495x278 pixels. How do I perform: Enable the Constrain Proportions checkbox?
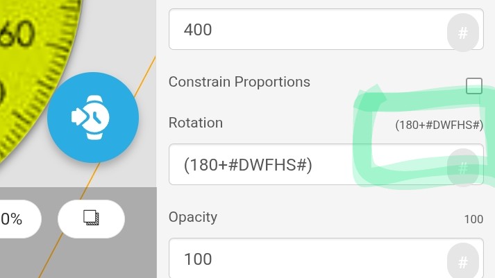point(473,86)
